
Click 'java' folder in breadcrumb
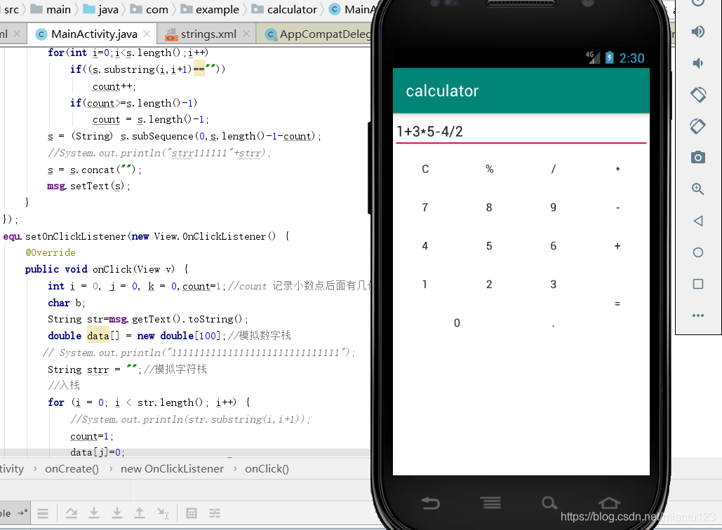point(101,9)
